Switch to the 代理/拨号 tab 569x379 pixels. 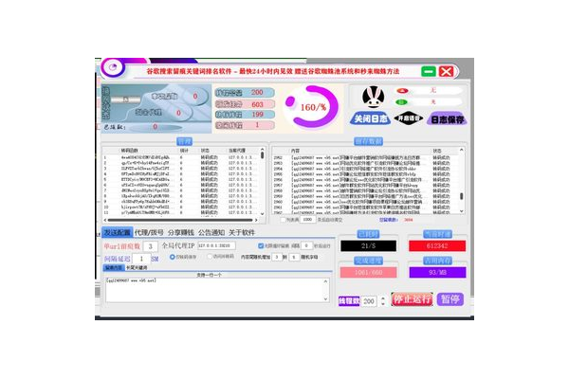pyautogui.click(x=149, y=231)
